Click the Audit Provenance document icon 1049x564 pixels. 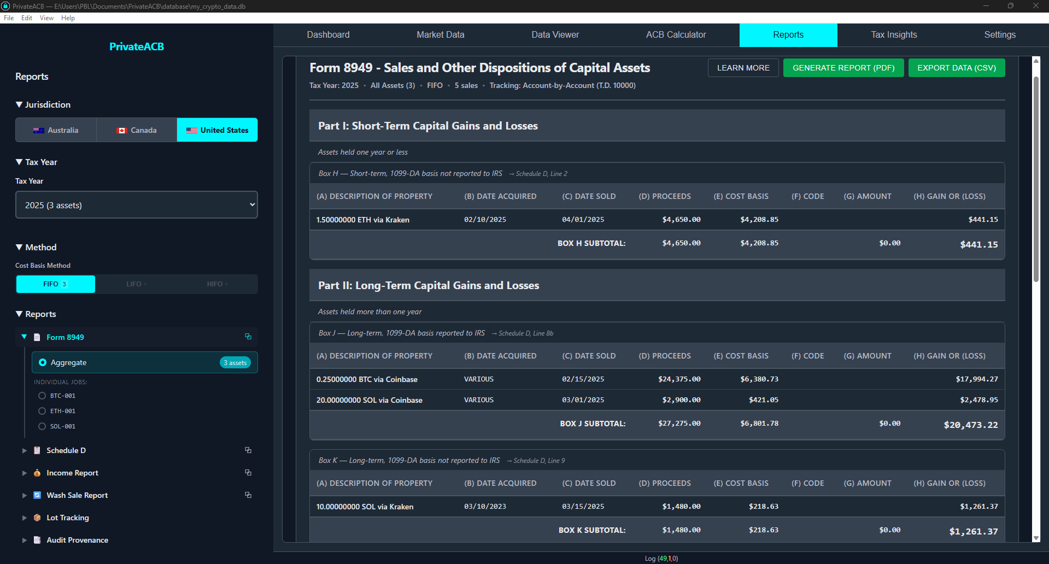(37, 540)
